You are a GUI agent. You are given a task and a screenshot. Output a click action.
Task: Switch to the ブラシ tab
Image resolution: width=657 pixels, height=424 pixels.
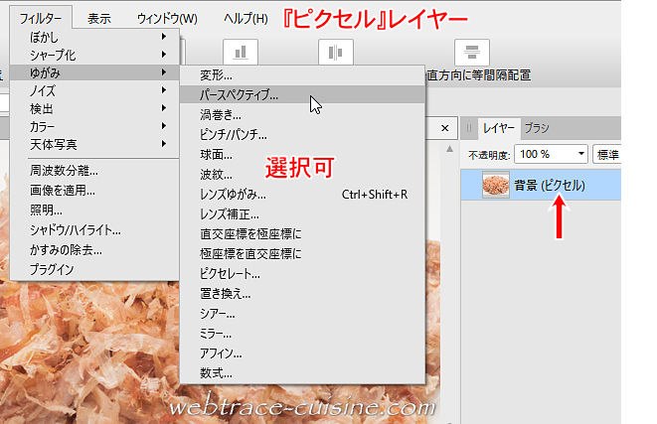click(537, 127)
